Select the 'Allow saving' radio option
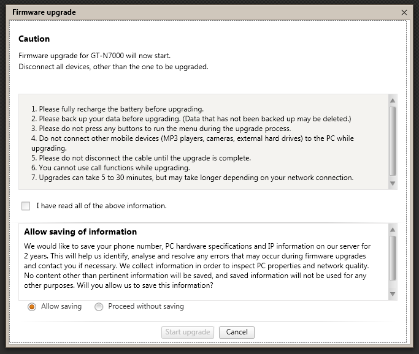 tap(32, 307)
